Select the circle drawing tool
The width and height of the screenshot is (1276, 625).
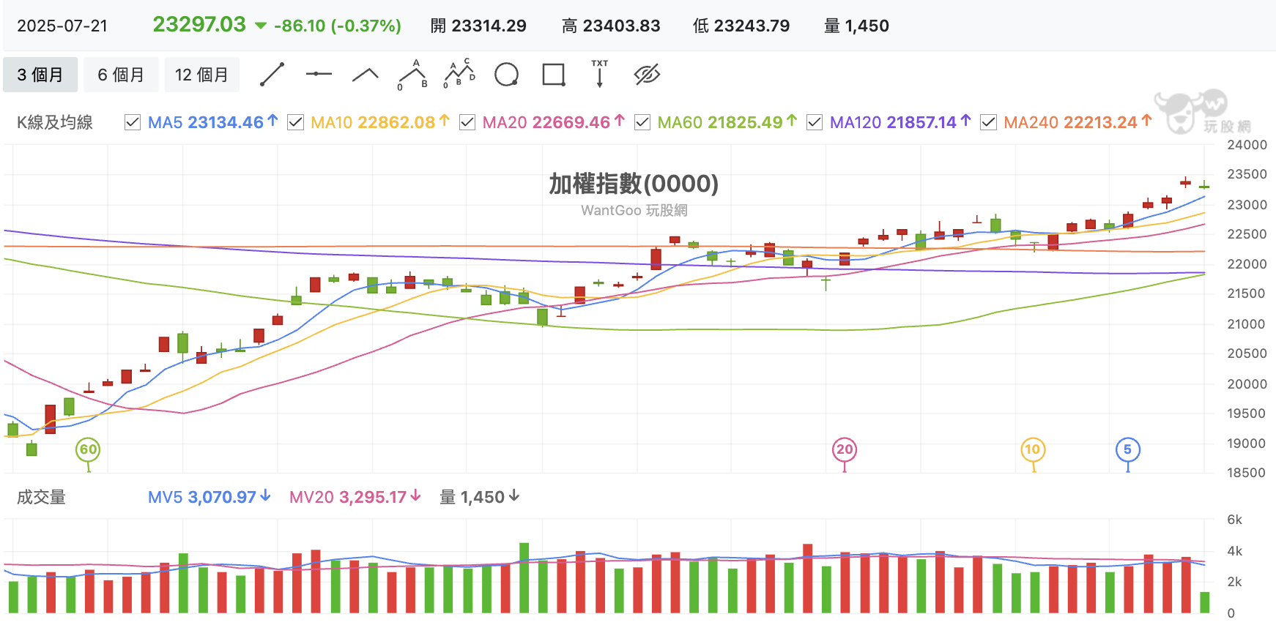[507, 75]
